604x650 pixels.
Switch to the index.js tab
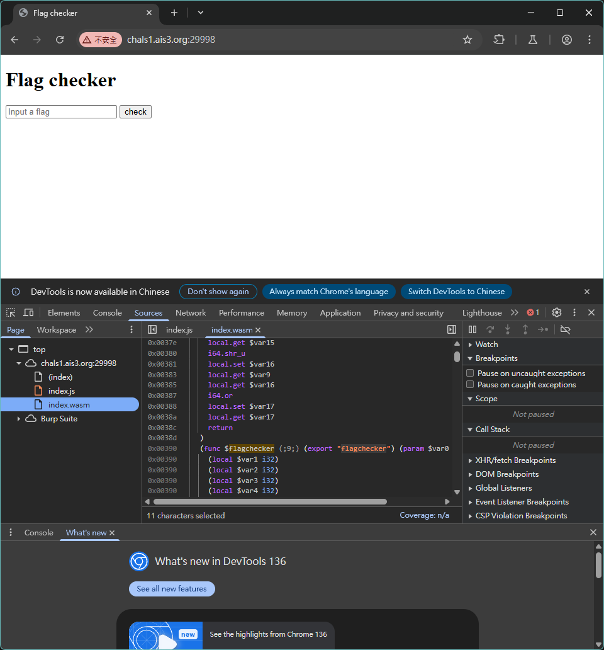pyautogui.click(x=178, y=329)
